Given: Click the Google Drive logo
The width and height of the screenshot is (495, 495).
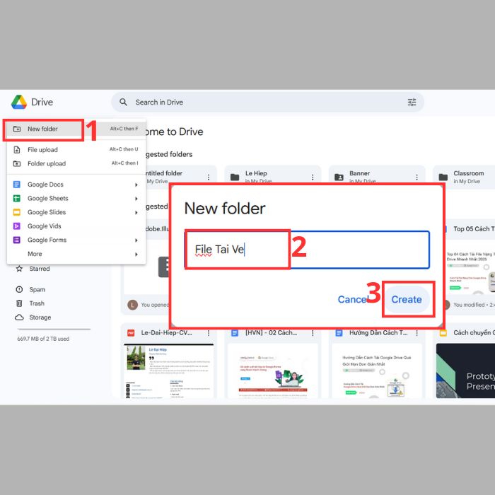Looking at the screenshot, I should [x=19, y=102].
